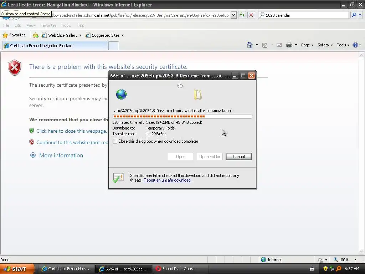This screenshot has height=274, width=365.
Task: Click the Add to Favorites Bar icon
Action: coord(35,35)
